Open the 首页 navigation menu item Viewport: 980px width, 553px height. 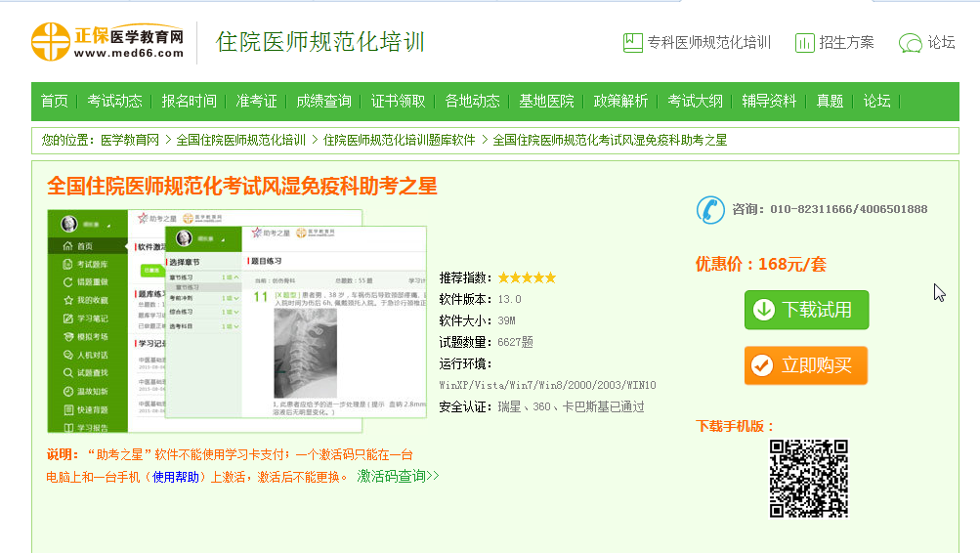pyautogui.click(x=55, y=102)
